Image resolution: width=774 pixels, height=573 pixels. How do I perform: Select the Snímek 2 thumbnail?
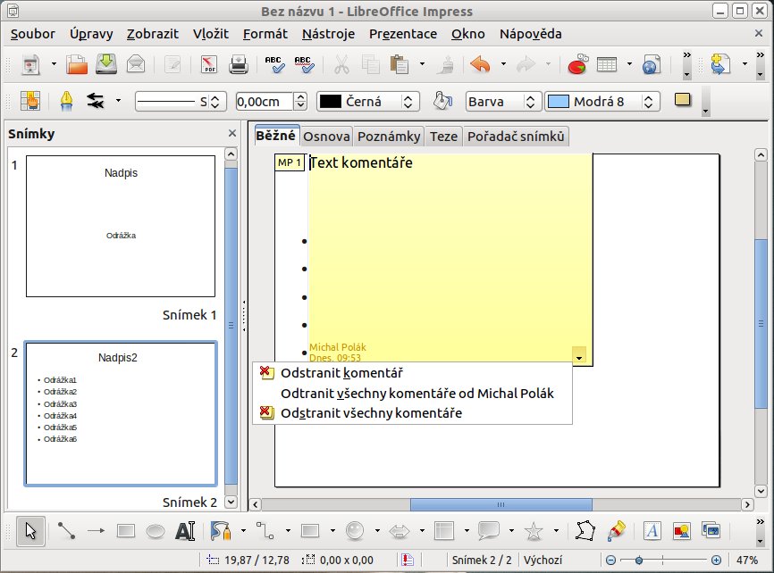(x=121, y=414)
